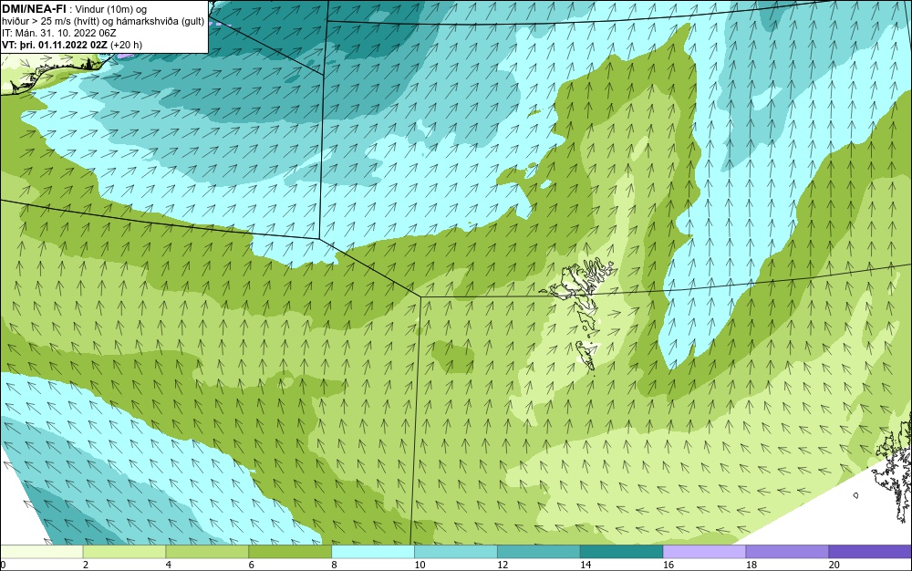Click the scale label "12"
912x571 pixels.
point(503,565)
